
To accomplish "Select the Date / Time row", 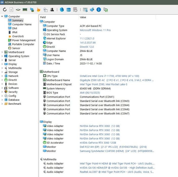I will point(98,63).
